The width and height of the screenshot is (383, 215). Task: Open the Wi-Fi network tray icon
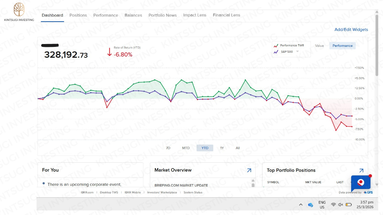point(333,205)
